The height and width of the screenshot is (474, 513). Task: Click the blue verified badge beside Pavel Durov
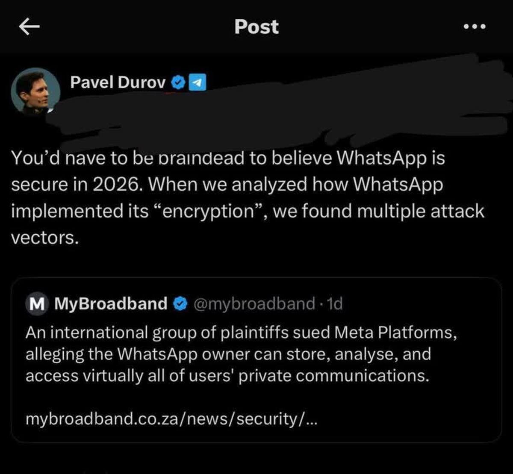178,82
